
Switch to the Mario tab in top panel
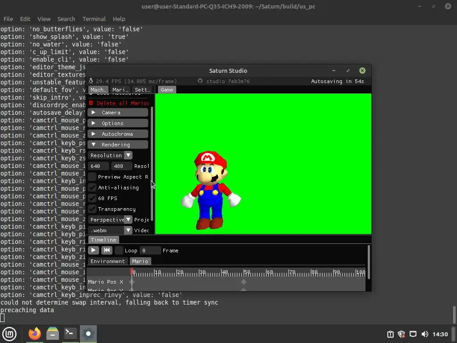coord(120,89)
